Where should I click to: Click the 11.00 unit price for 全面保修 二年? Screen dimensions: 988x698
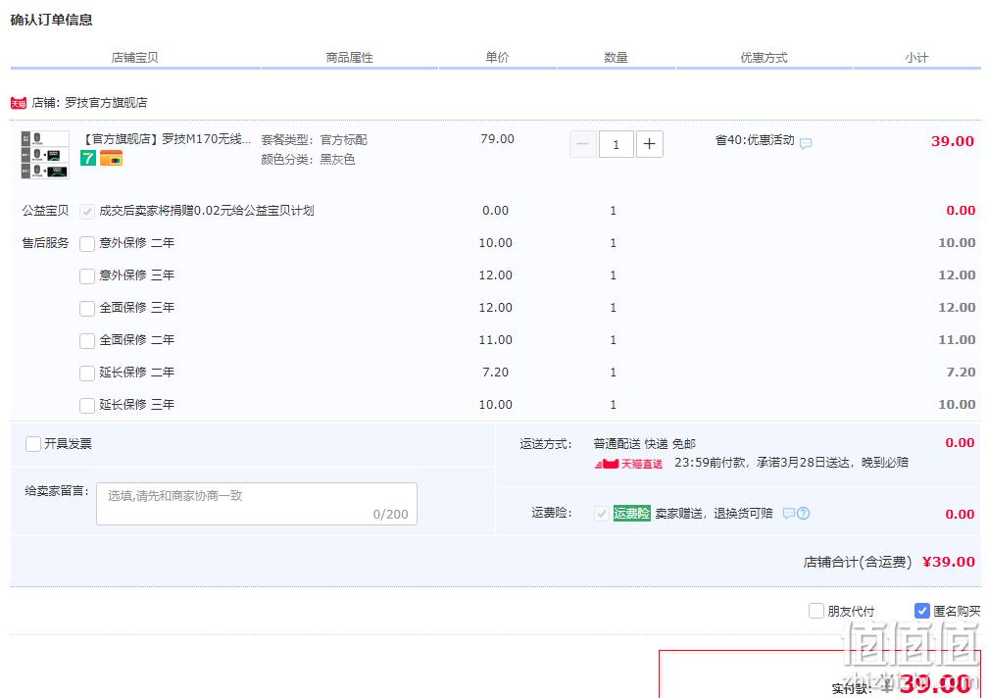tap(495, 340)
